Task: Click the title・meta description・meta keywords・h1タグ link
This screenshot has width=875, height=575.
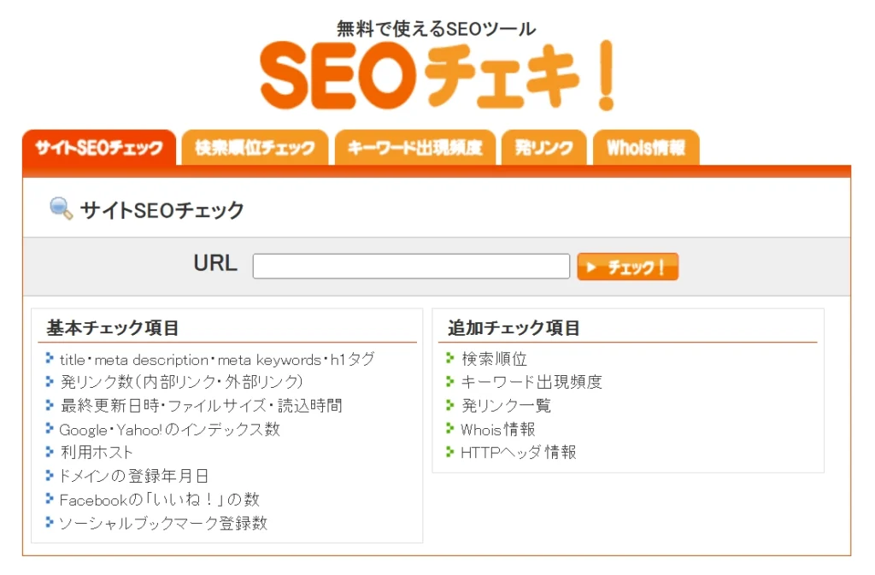Action: (218, 360)
